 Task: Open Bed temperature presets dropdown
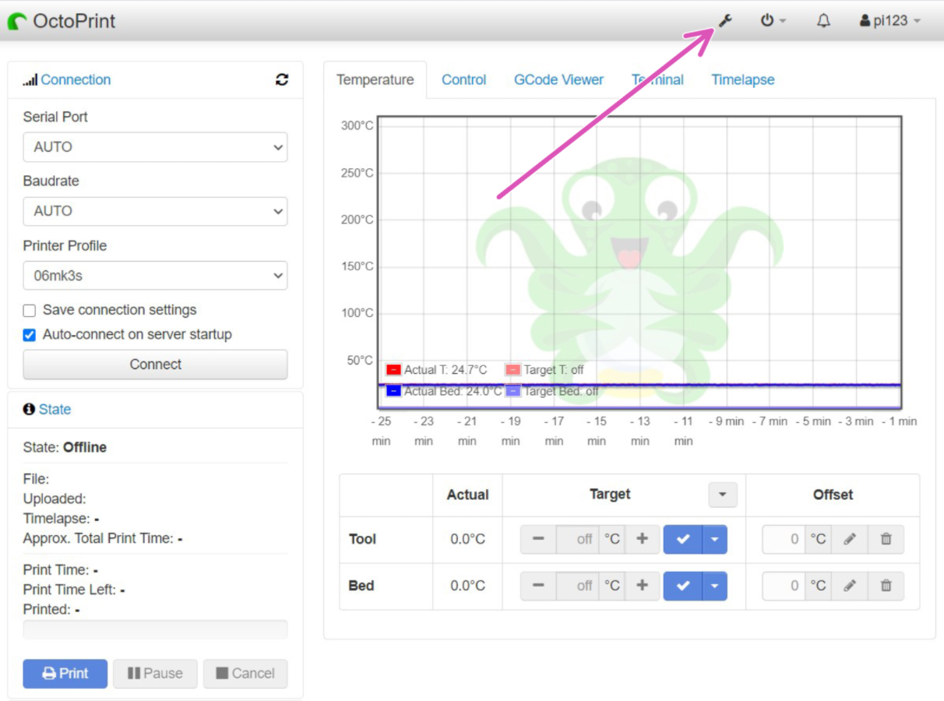[715, 586]
